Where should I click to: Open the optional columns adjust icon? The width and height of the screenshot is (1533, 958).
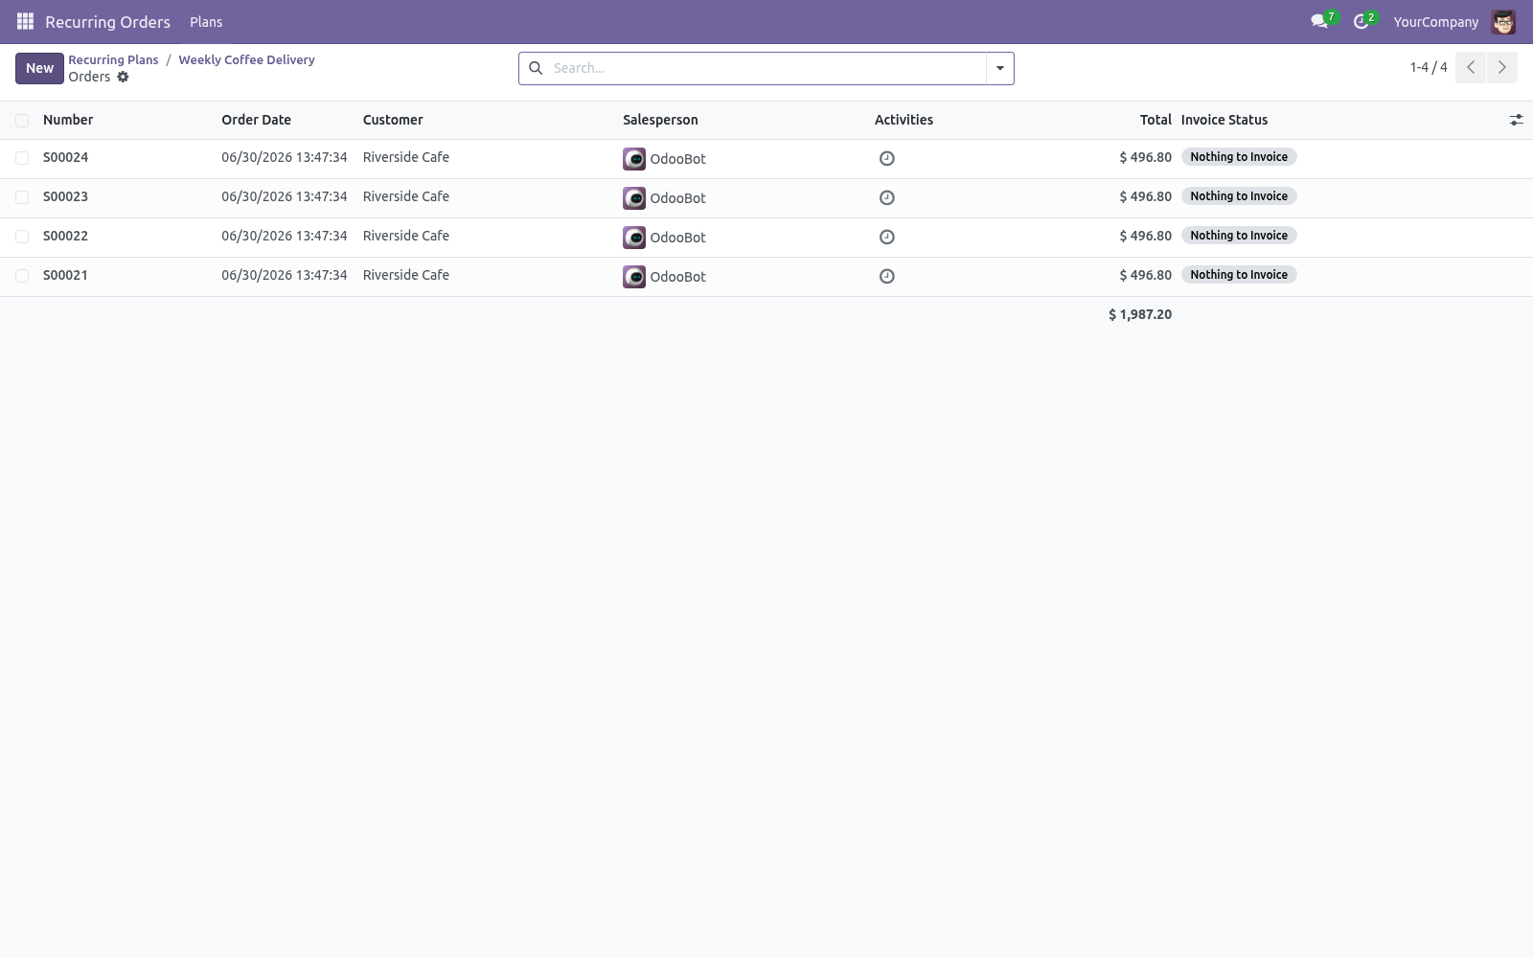coord(1516,120)
